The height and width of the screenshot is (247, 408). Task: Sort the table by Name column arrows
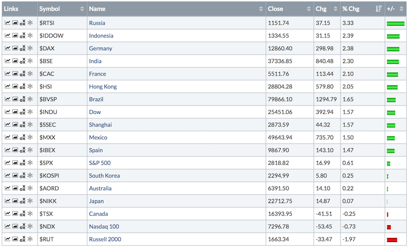pyautogui.click(x=261, y=9)
